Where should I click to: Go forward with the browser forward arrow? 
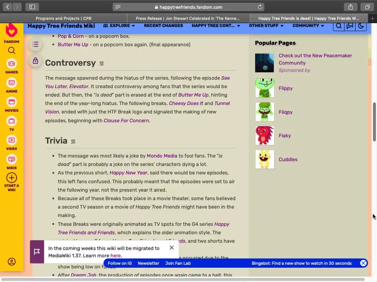[x=17, y=7]
